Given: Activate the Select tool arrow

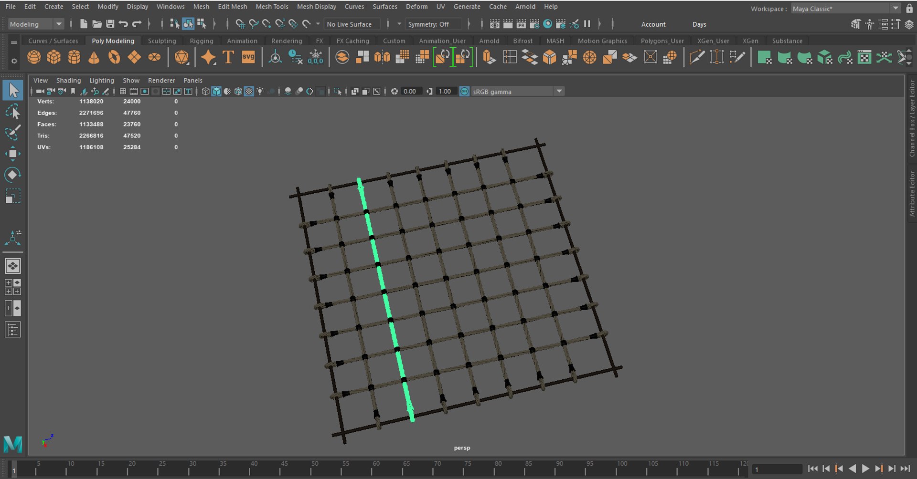Looking at the screenshot, I should 13,90.
